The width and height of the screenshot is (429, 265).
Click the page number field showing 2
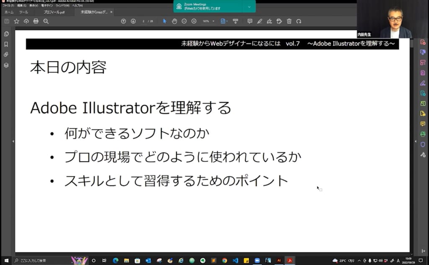(143, 21)
